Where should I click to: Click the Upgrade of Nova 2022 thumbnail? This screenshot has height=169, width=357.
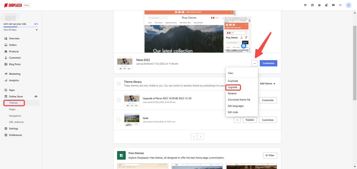click(x=132, y=100)
